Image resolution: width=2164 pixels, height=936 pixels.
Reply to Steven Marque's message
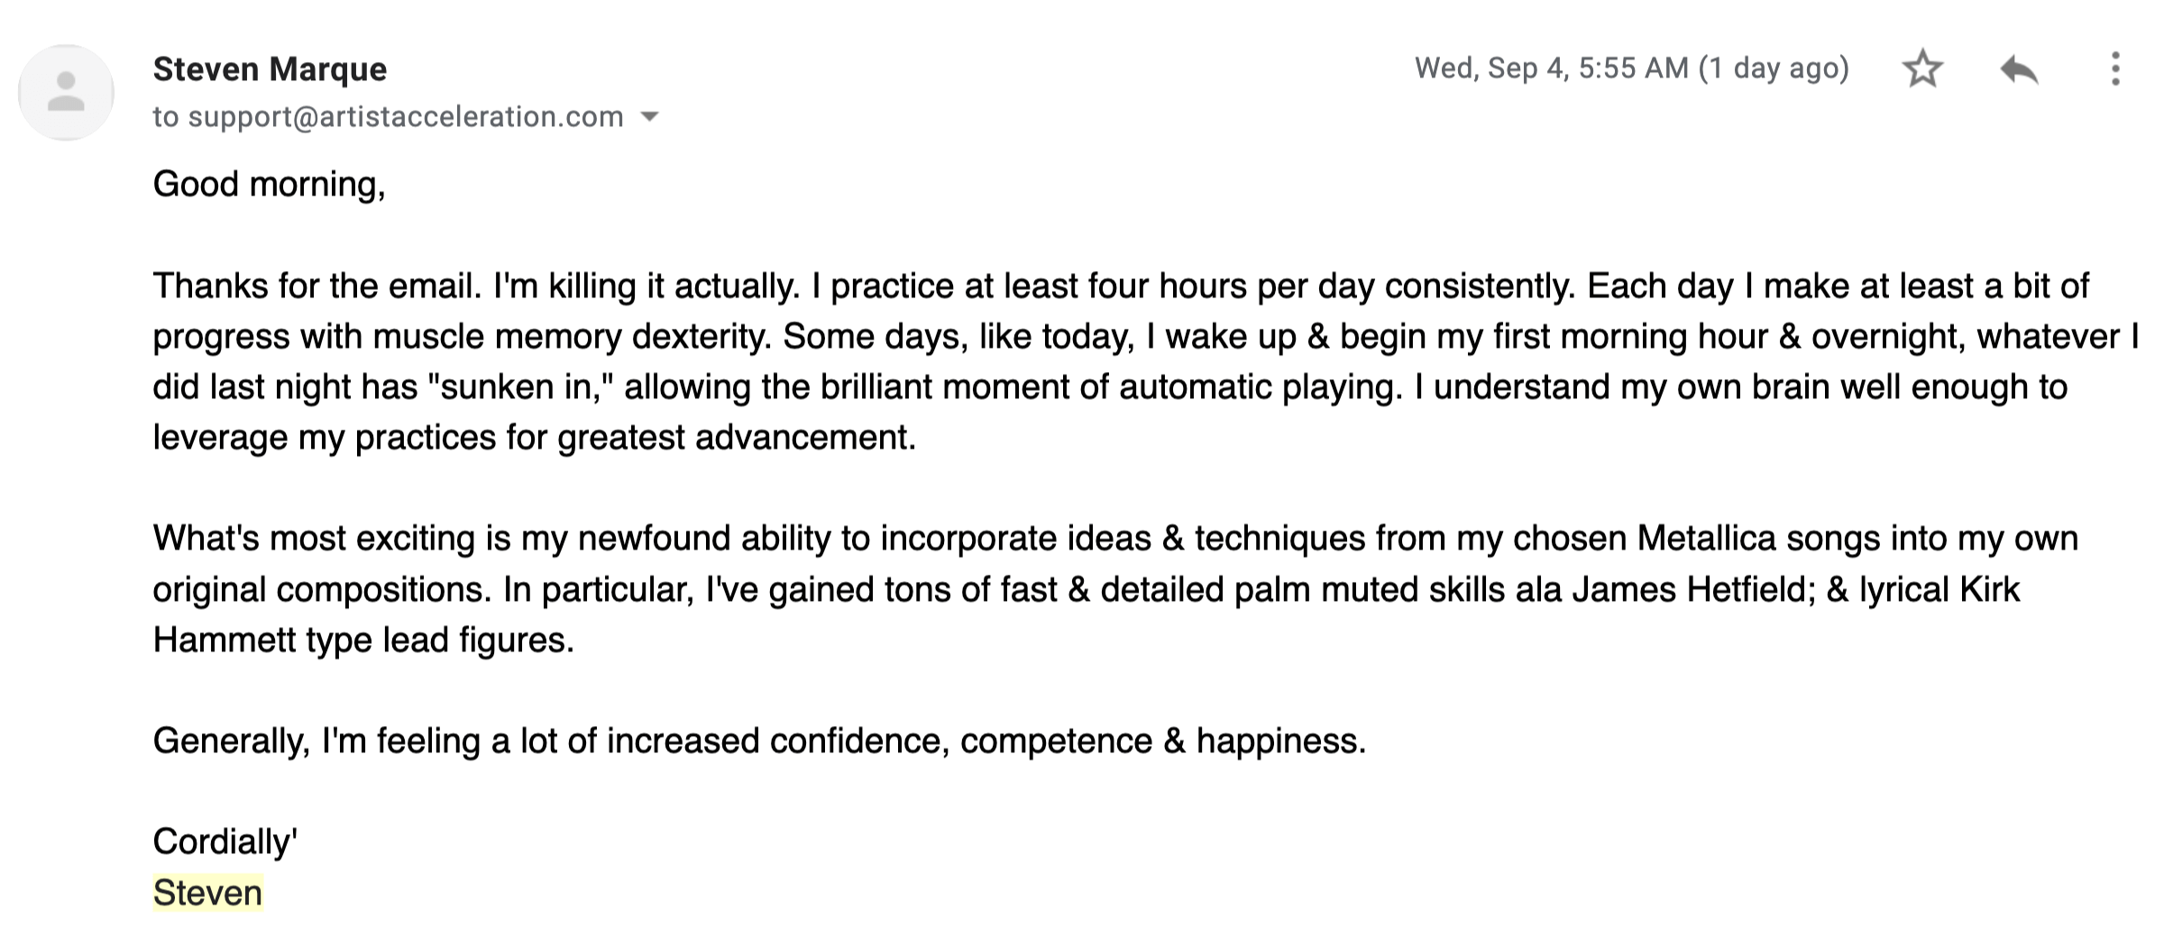pyautogui.click(x=2019, y=69)
